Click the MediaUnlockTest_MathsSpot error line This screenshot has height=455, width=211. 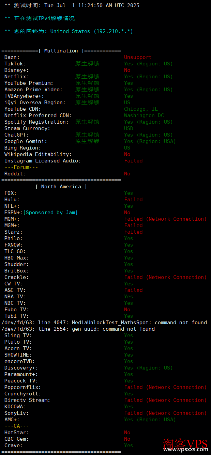tap(104, 323)
